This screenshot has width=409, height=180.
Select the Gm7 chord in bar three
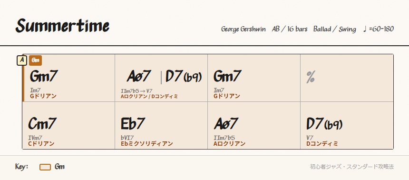pos(227,76)
